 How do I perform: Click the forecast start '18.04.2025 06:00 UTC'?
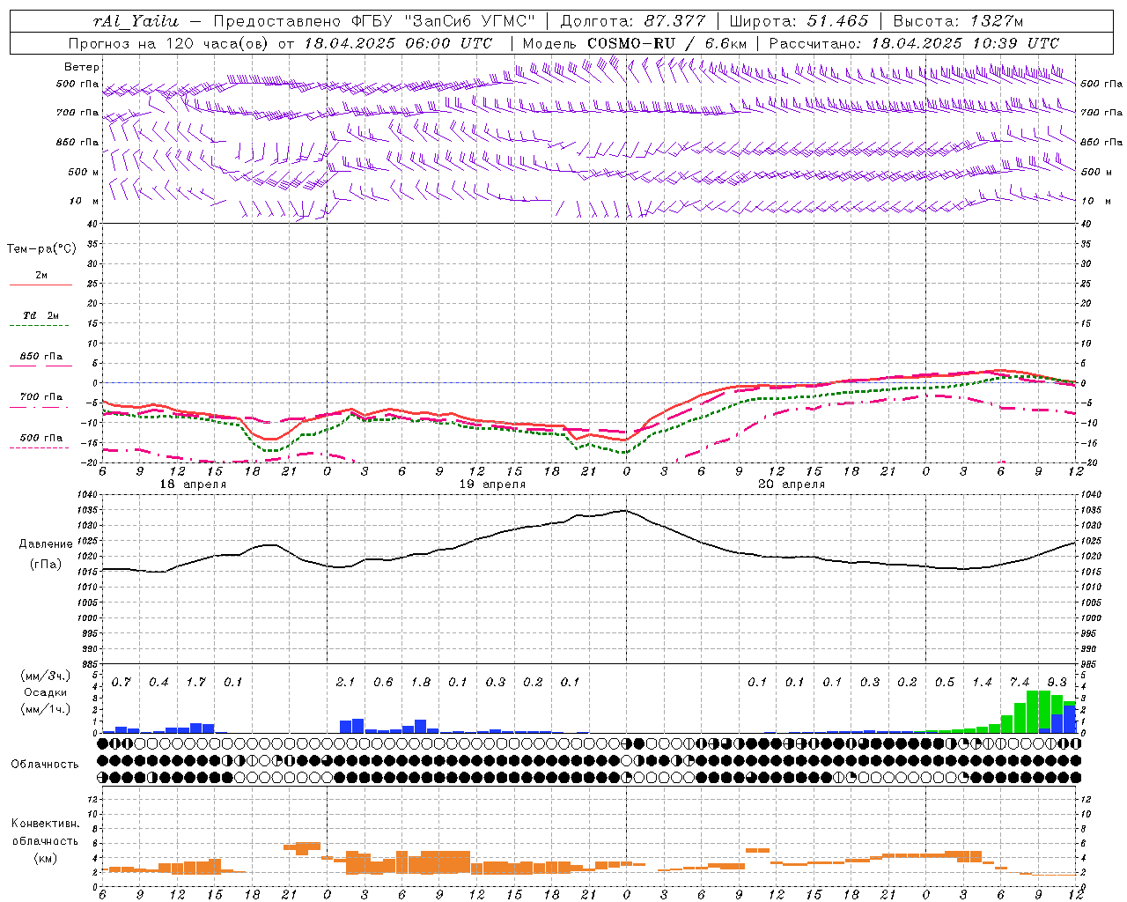point(399,43)
